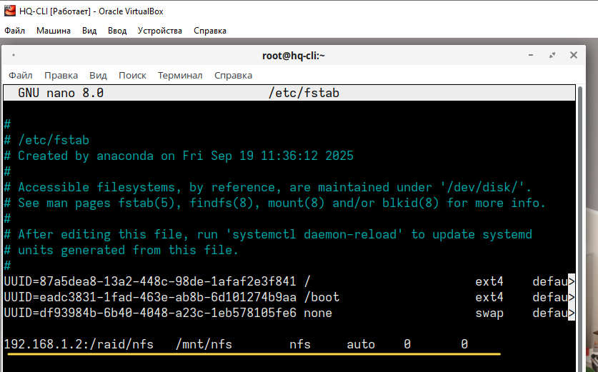Image resolution: width=598 pixels, height=372 pixels.
Task: Click the VirtualBox app icon in title bar
Action: [10, 11]
